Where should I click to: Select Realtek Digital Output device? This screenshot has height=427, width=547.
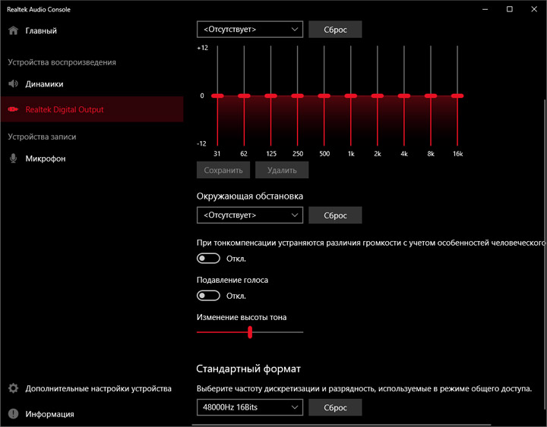[x=92, y=109]
